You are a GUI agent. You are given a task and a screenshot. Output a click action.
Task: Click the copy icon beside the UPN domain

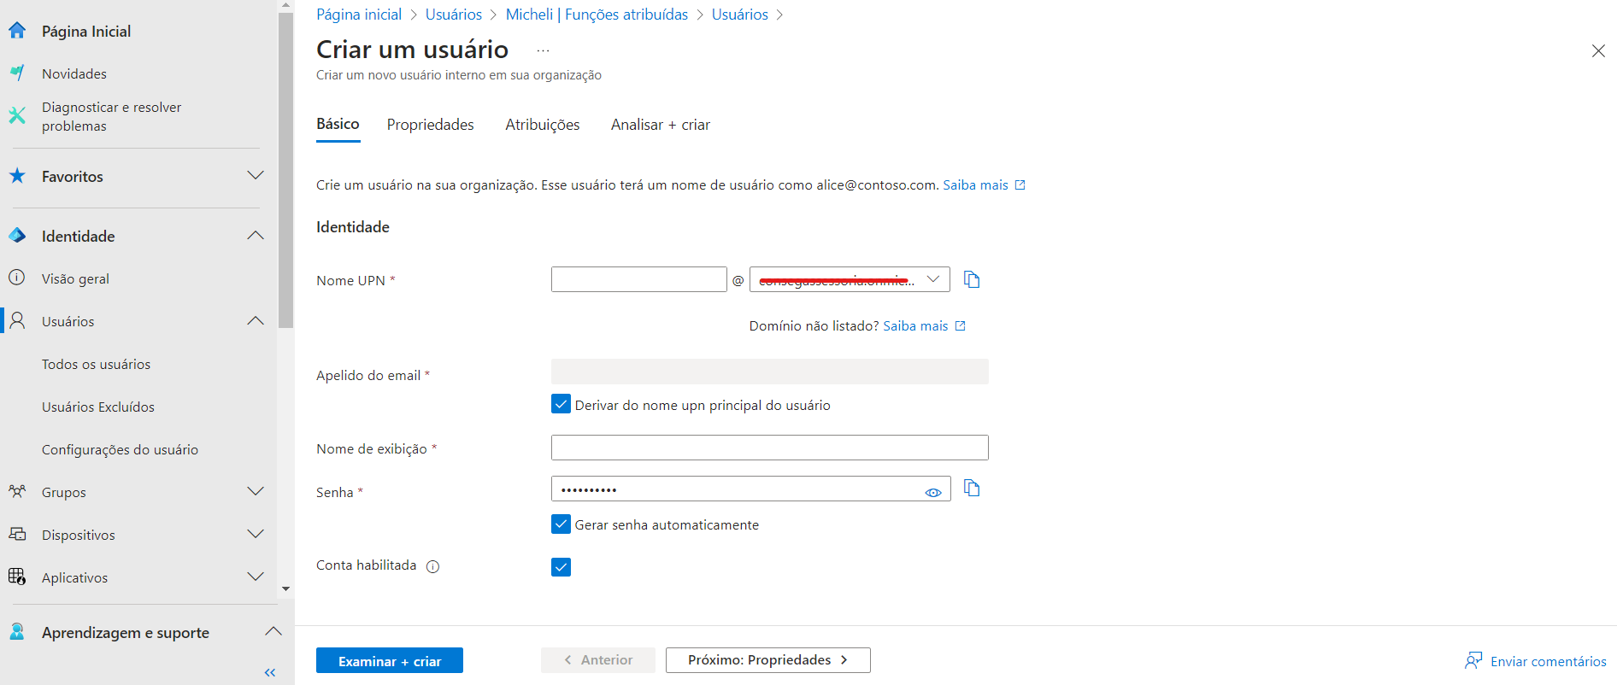tap(971, 279)
